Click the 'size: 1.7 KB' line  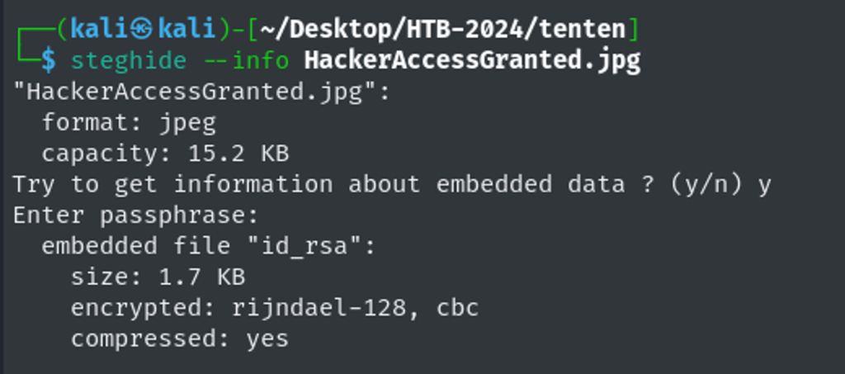click(x=158, y=277)
